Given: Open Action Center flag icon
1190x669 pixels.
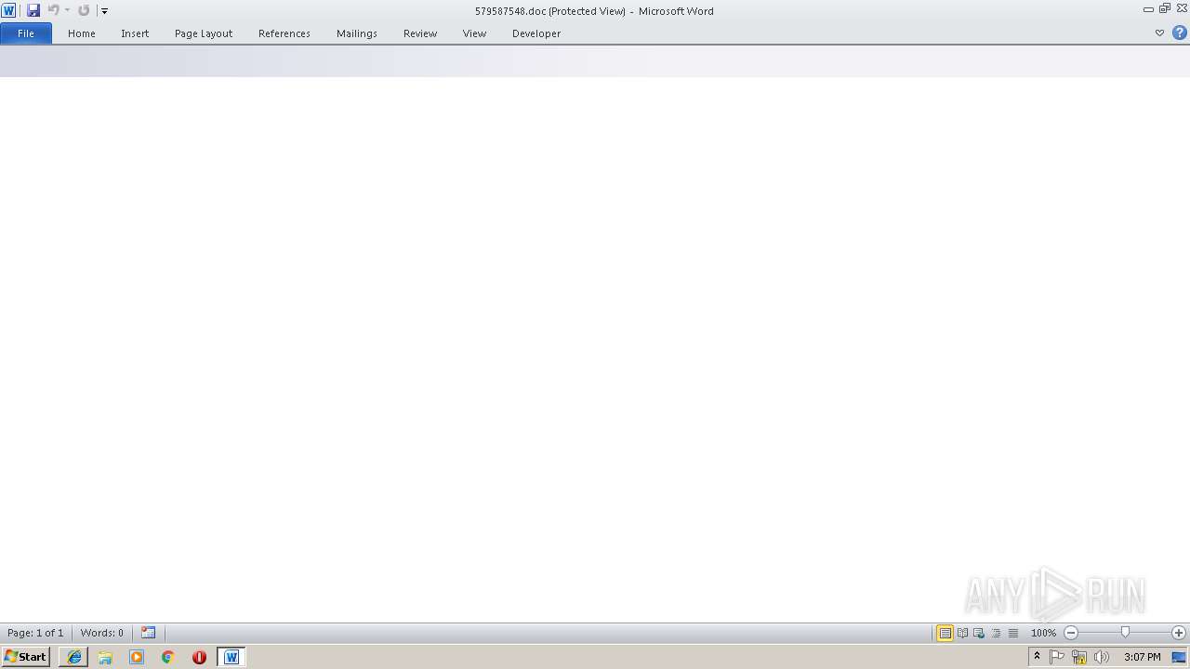Looking at the screenshot, I should click(x=1057, y=657).
